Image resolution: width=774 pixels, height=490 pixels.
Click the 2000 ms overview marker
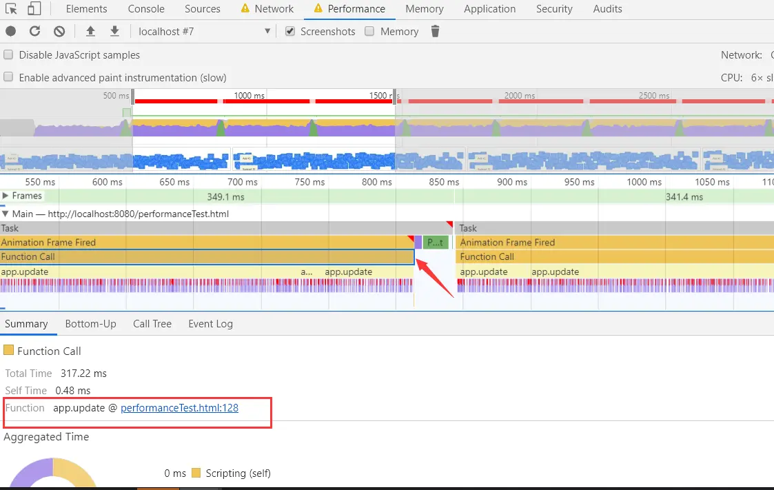(x=519, y=95)
